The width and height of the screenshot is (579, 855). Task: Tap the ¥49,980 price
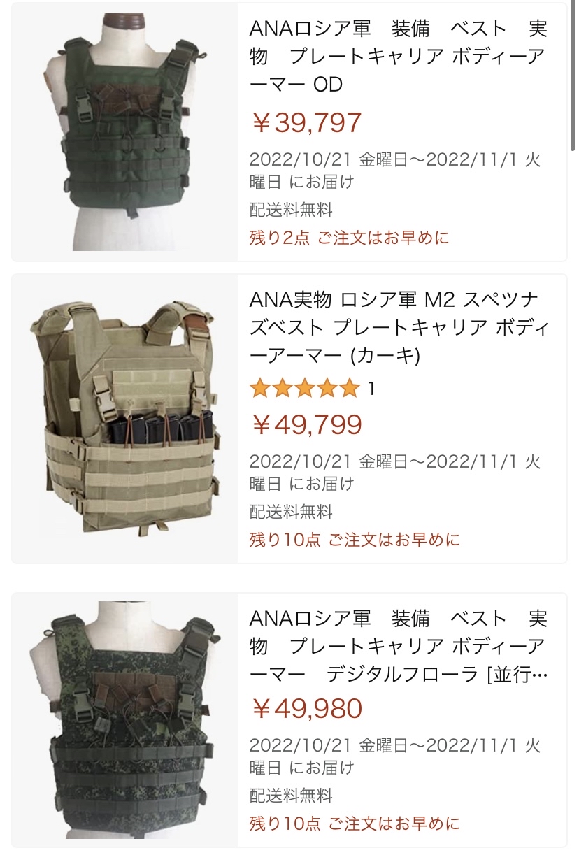click(x=306, y=708)
